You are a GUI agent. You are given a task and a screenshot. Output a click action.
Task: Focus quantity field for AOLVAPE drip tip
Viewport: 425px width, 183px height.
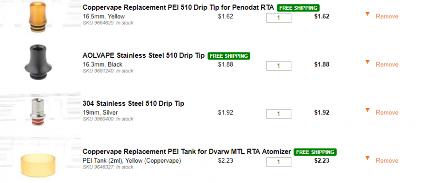(279, 66)
